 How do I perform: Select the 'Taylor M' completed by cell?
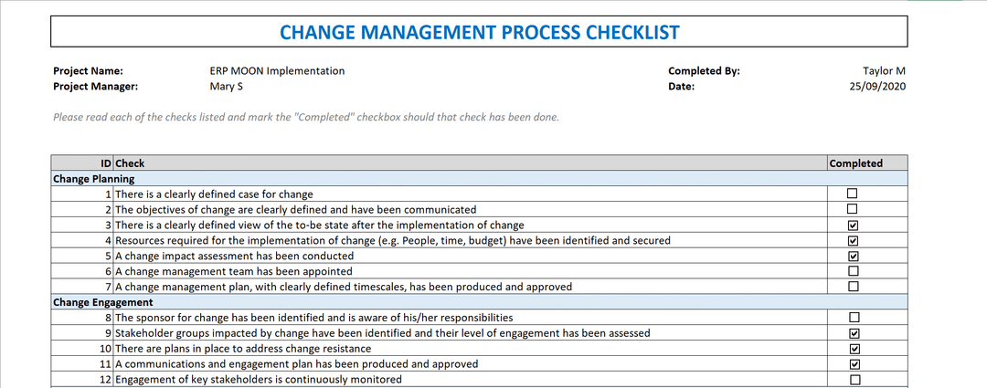pyautogui.click(x=883, y=71)
